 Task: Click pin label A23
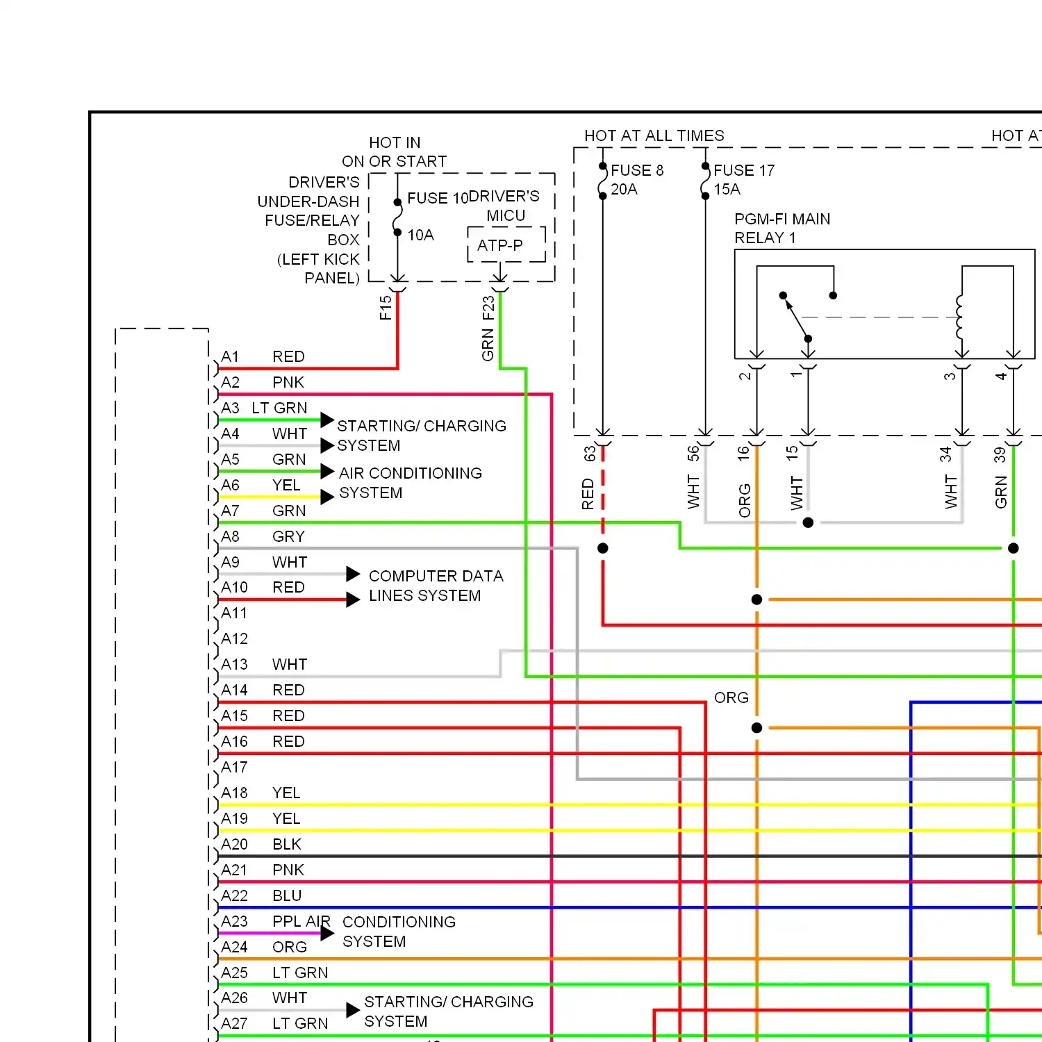click(x=234, y=921)
